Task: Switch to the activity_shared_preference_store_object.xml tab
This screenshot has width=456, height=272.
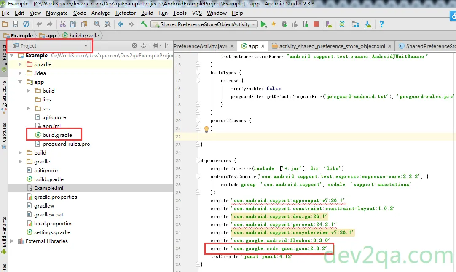Action: pyautogui.click(x=332, y=46)
